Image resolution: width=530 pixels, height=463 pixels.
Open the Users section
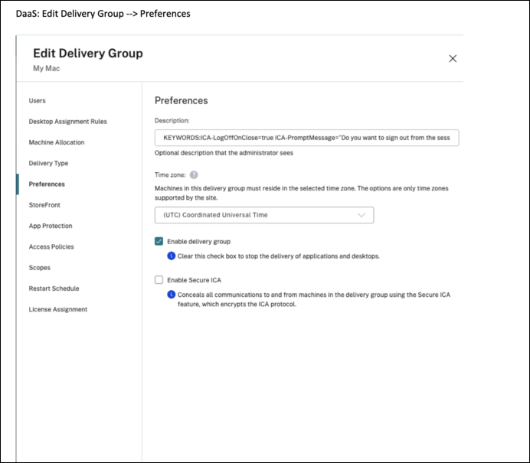tap(37, 101)
